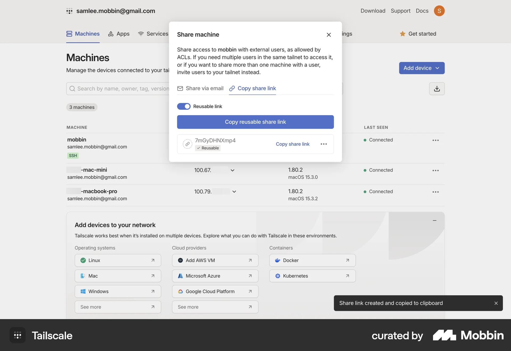Open the macbook-pro row options menu

tap(435, 192)
